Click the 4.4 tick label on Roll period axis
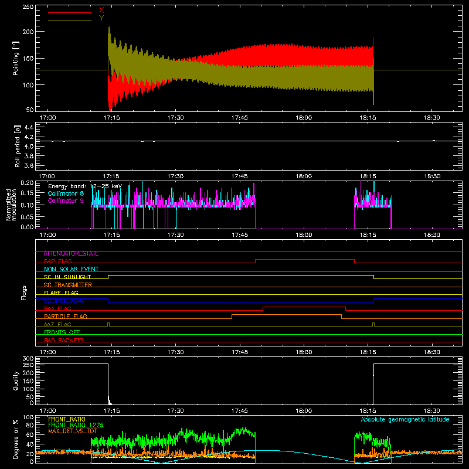Viewport: 469px width, 469px height. [28, 127]
